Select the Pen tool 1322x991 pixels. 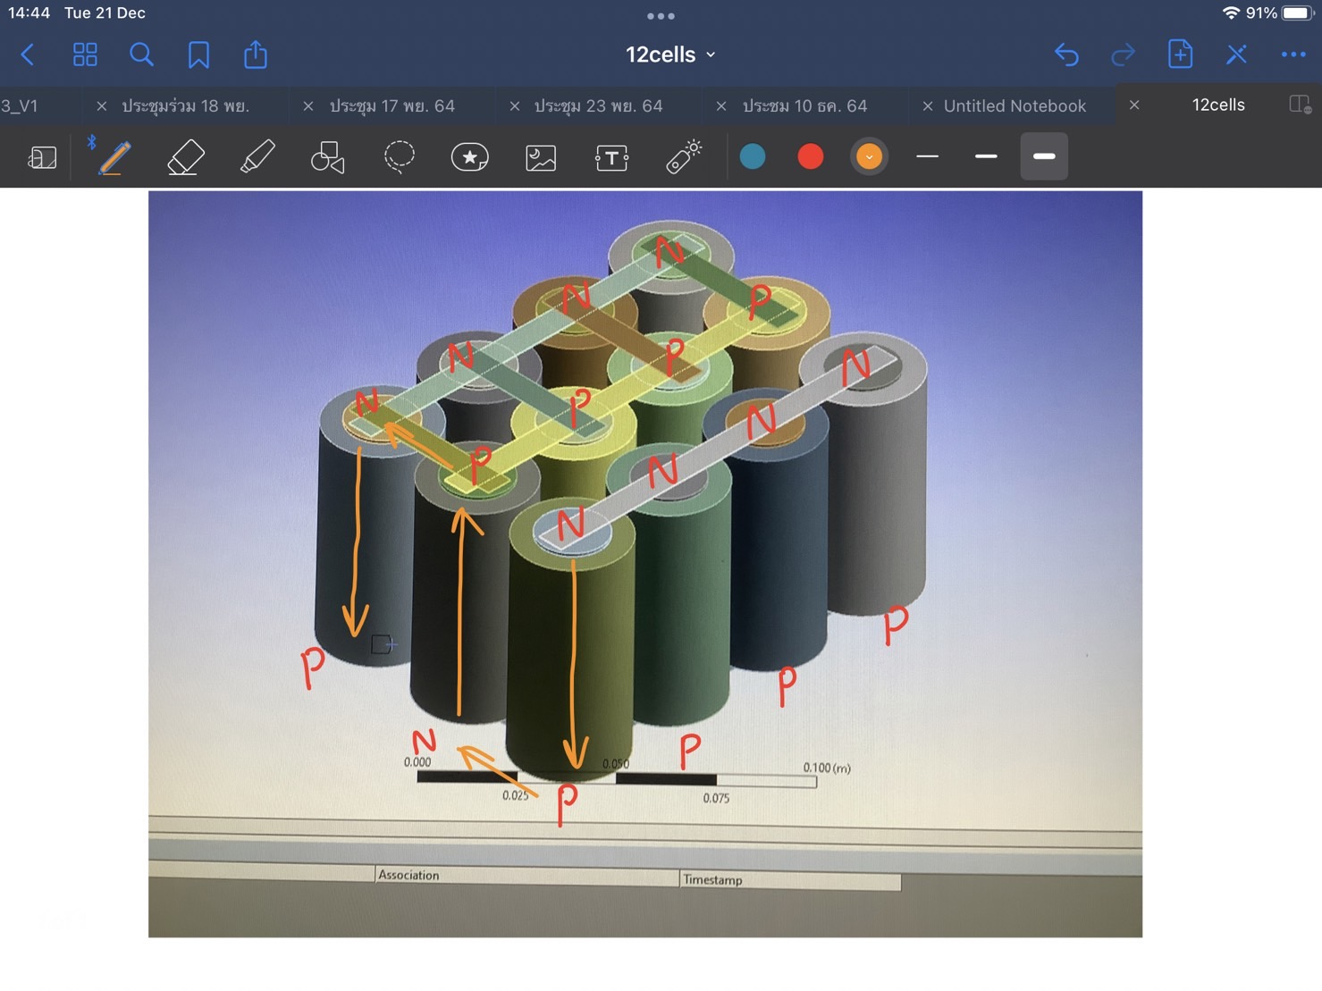click(114, 157)
